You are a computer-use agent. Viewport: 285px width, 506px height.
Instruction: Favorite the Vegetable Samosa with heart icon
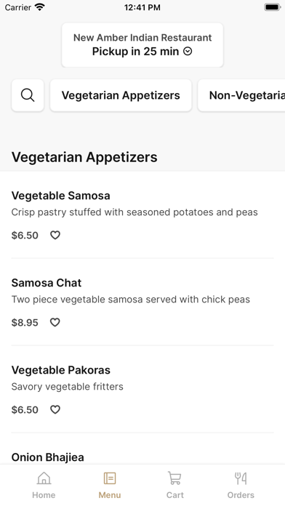point(55,236)
